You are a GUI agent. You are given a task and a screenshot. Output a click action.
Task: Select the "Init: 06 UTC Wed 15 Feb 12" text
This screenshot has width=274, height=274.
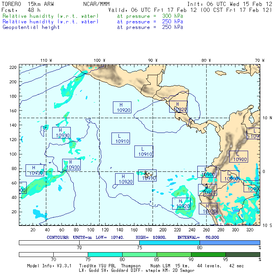point(230,4)
